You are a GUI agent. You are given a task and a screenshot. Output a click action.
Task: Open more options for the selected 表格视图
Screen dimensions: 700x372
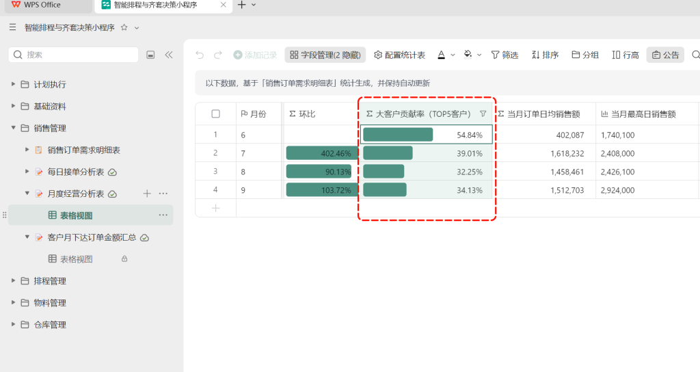163,215
